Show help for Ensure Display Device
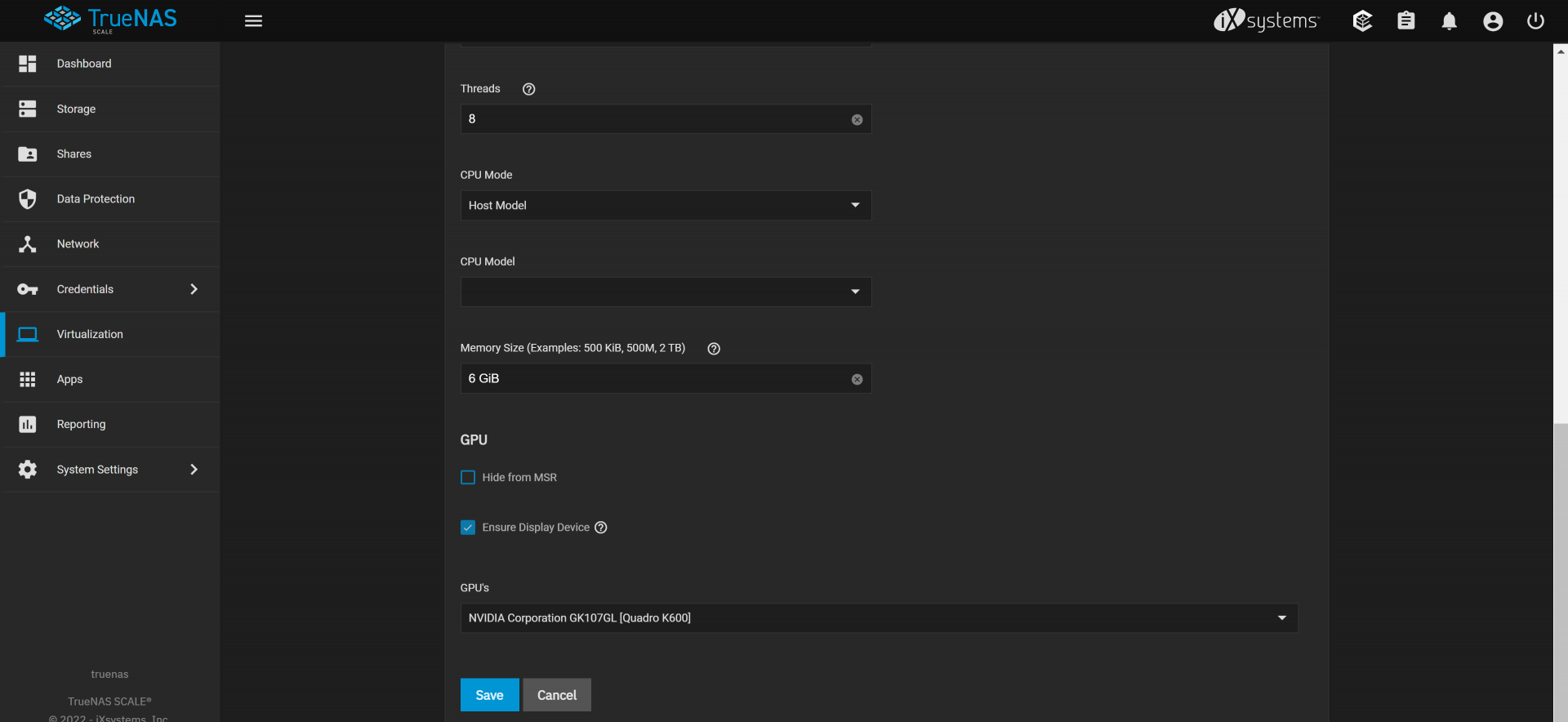This screenshot has width=1568, height=722. click(600, 528)
